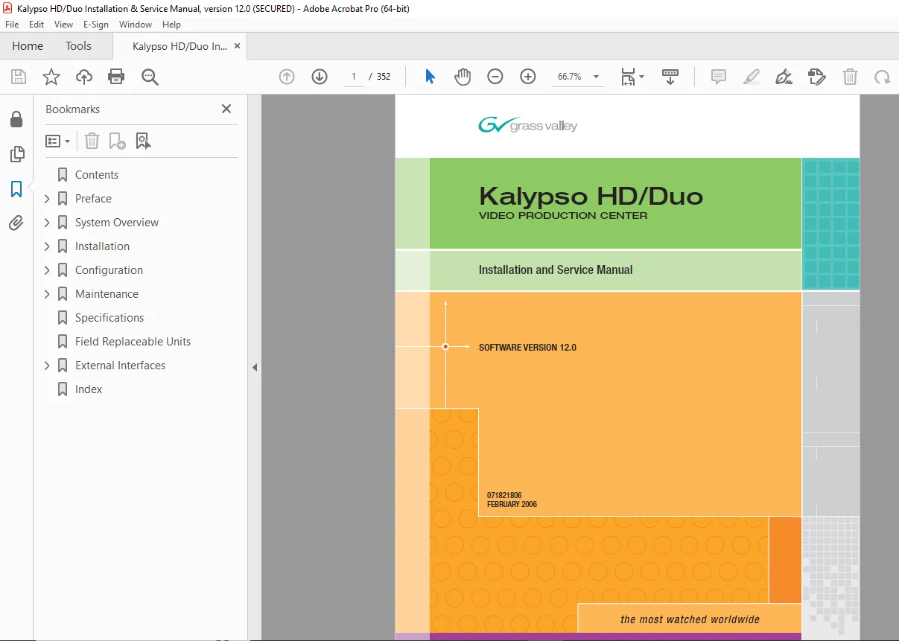Open the Edit menu
This screenshot has width=899, height=641.
pos(36,25)
